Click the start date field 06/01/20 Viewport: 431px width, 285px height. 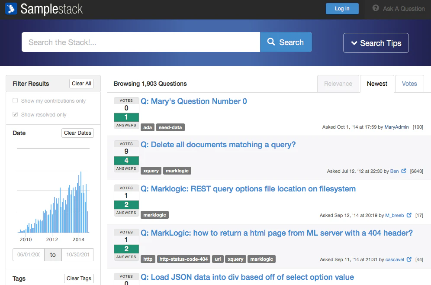(29, 255)
